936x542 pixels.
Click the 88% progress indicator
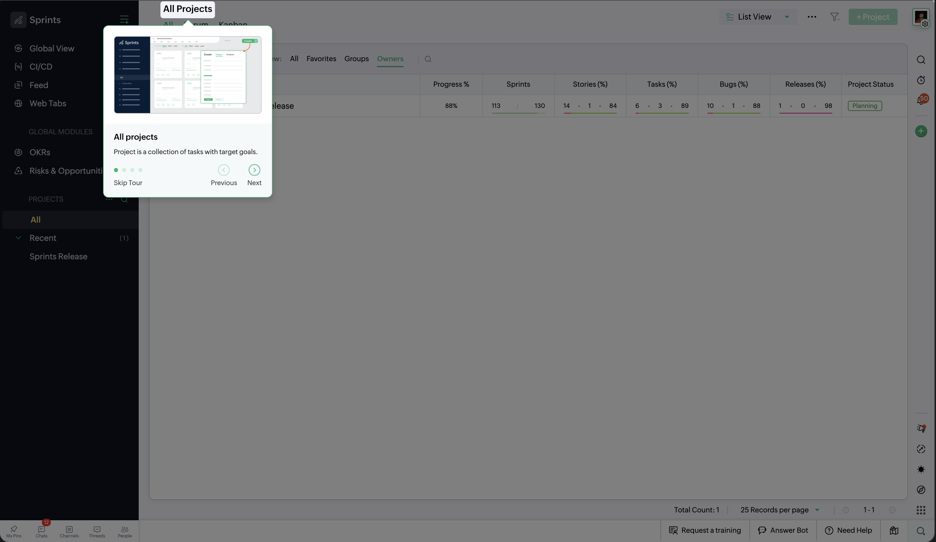pos(451,106)
